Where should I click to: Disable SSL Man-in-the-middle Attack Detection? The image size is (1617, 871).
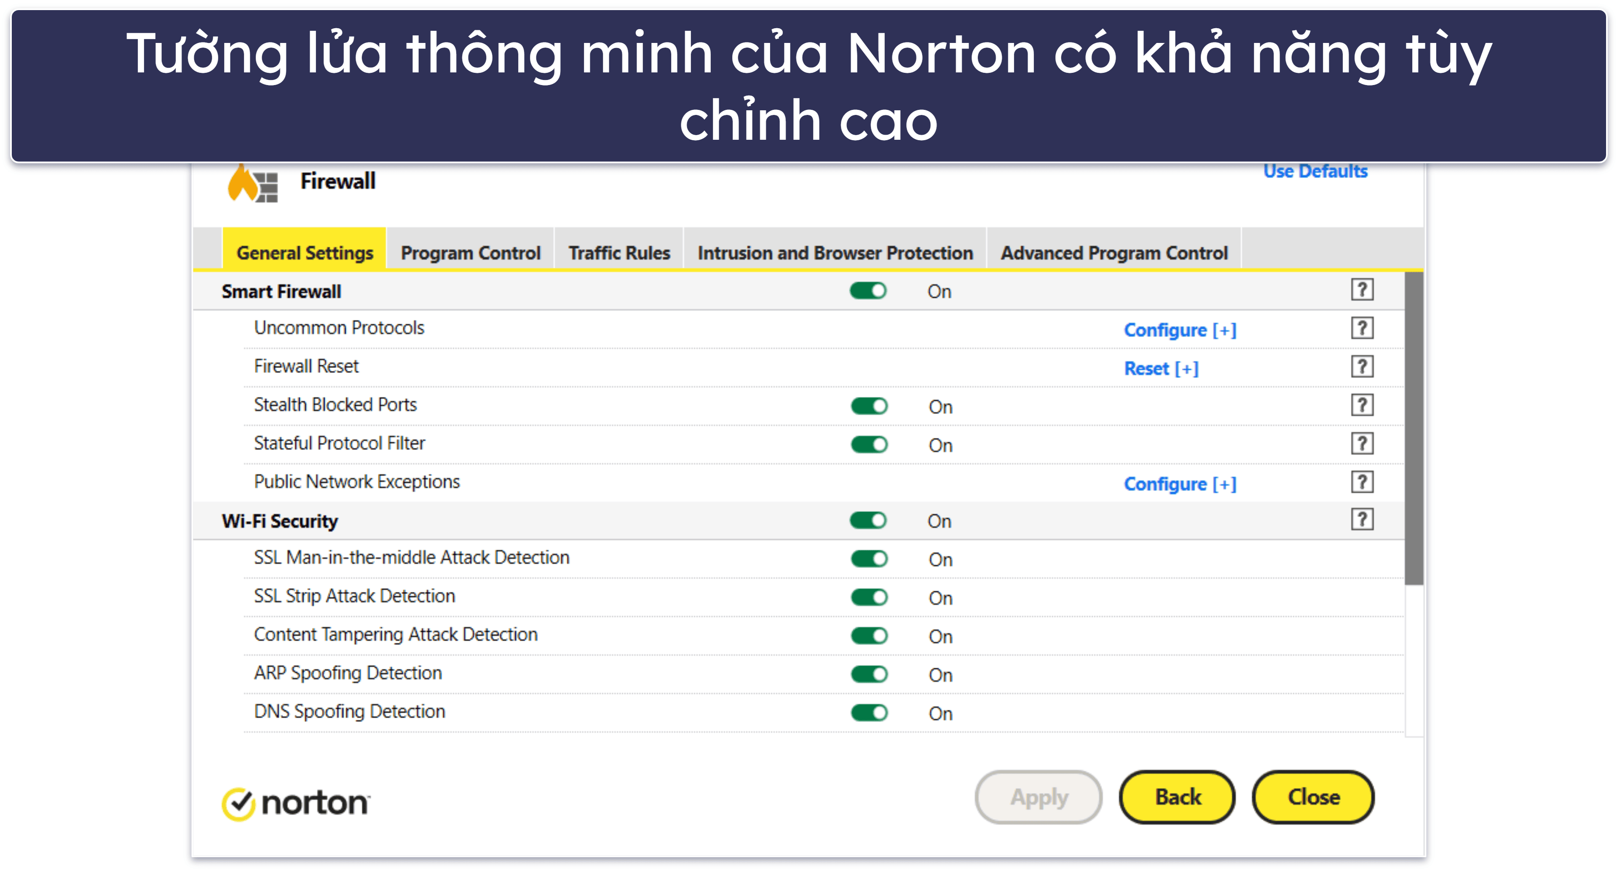tap(869, 559)
